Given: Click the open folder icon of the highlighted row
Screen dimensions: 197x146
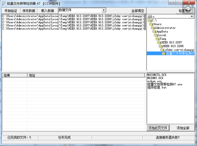Looking at the screenshot, I should click(164, 54).
